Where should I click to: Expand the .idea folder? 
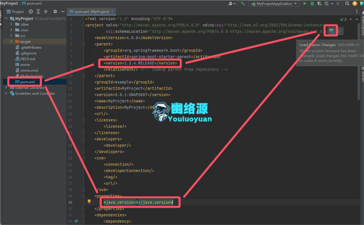[x=11, y=24]
